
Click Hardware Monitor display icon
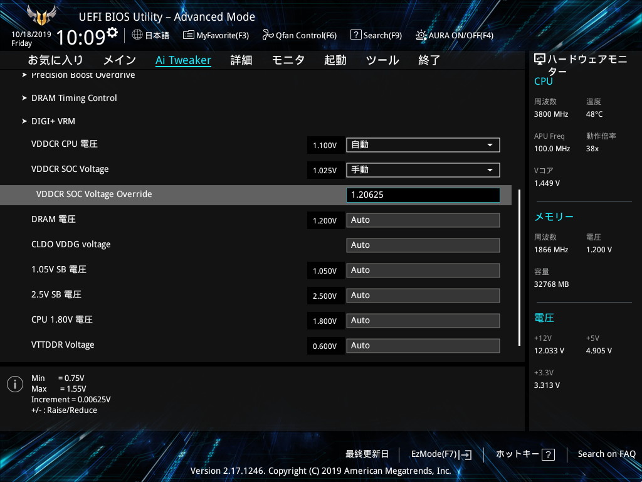coord(539,60)
